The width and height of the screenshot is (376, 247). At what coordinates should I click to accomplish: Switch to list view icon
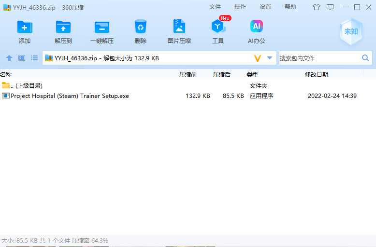coord(34,58)
